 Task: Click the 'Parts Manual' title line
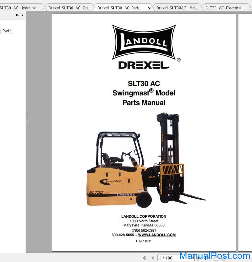point(144,103)
